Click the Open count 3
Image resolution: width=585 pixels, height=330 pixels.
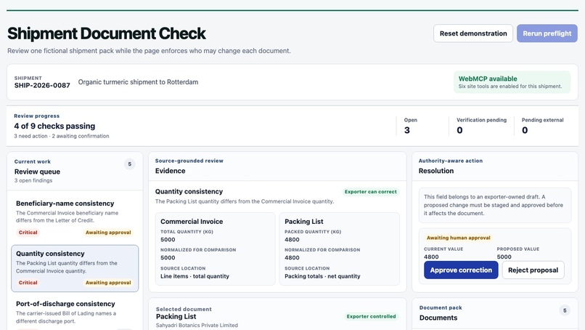[x=406, y=130]
